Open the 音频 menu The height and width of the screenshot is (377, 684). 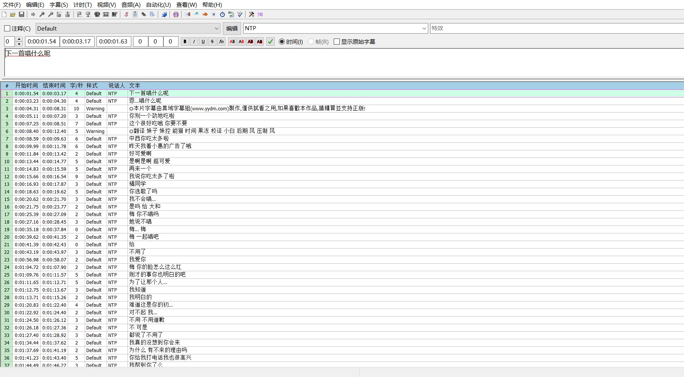tap(131, 5)
